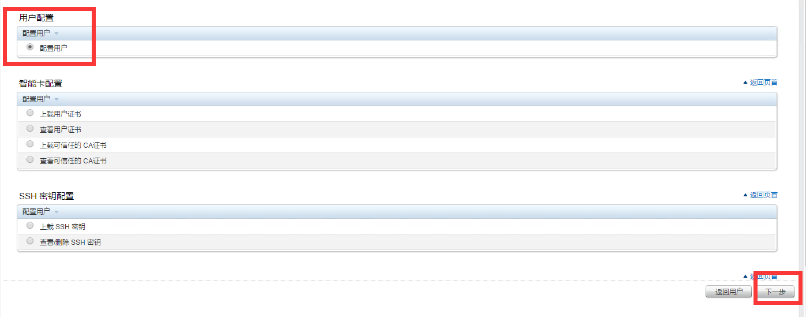Click the sort arrow in 用户配置 table header

click(57, 34)
